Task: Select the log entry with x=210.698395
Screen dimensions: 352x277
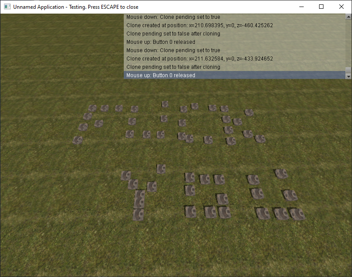Action: tap(234, 25)
